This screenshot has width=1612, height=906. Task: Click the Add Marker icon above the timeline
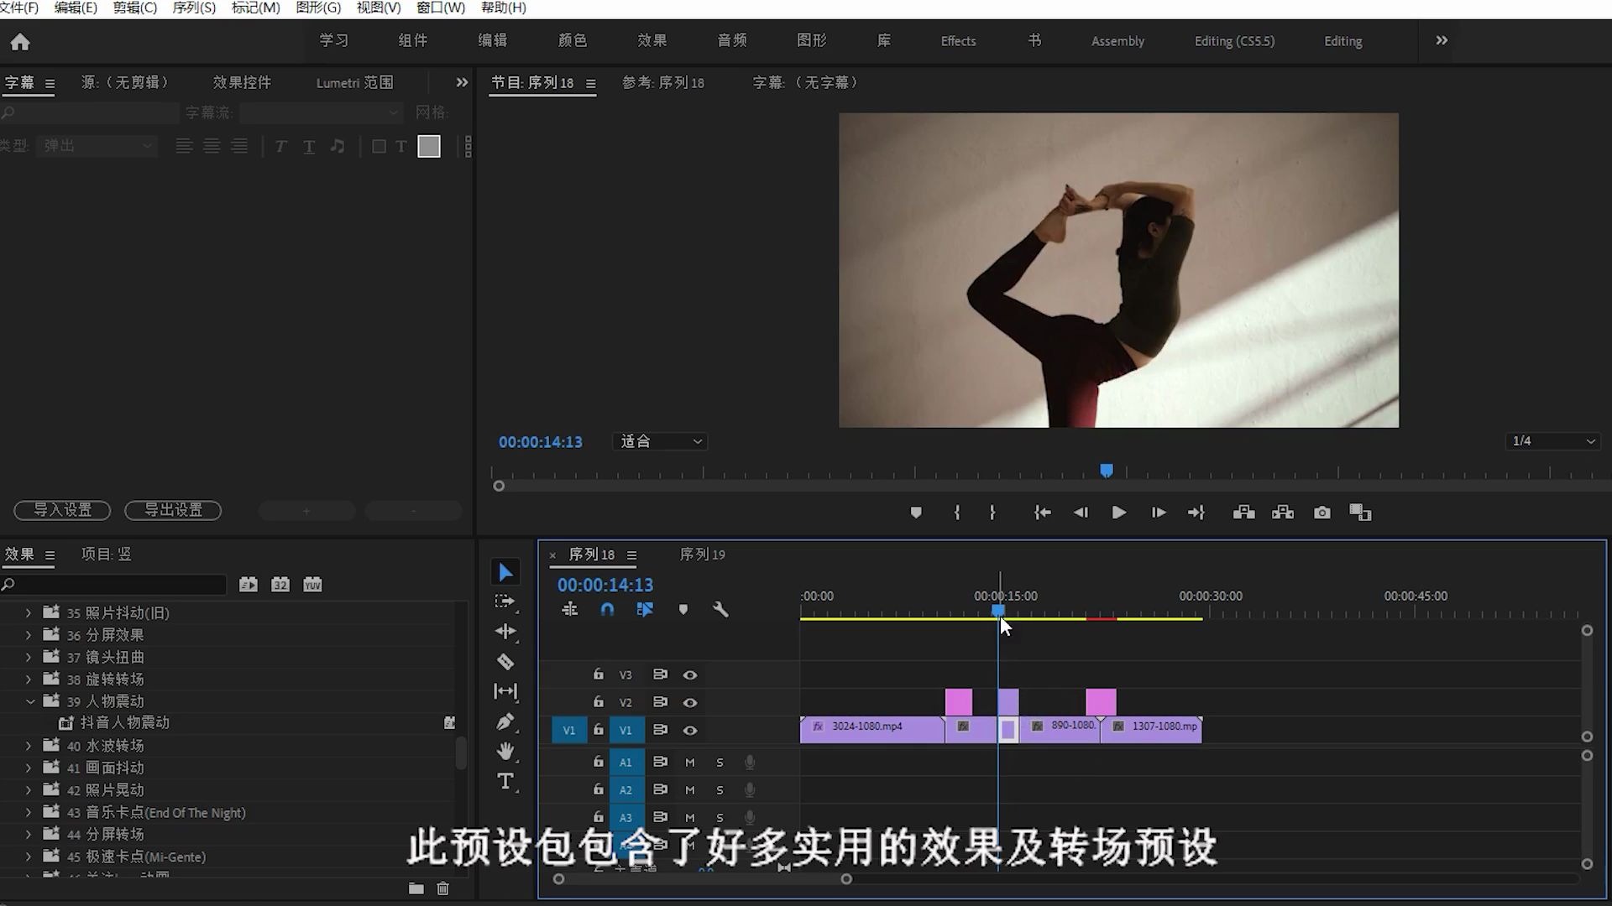pyautogui.click(x=683, y=609)
